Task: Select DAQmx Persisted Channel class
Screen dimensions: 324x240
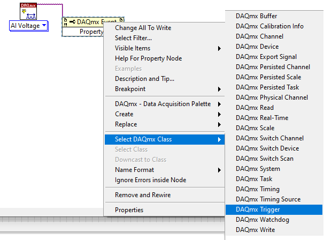Action: (274, 66)
